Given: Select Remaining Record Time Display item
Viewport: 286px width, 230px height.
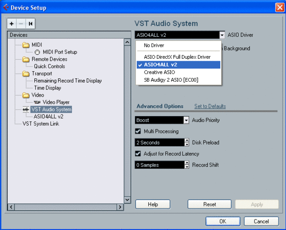Looking at the screenshot, I should coord(68,81).
